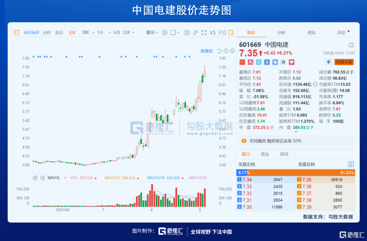
Task: Click the 内盘 389.93万手 value
Action: [303, 127]
